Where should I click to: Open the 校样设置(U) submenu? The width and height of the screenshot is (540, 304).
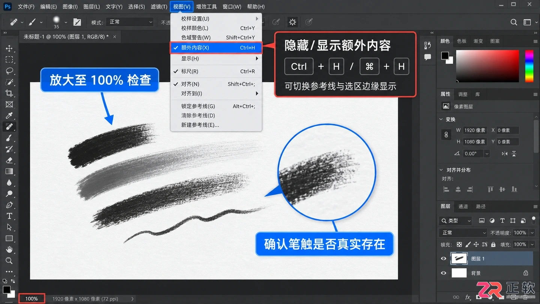tap(216, 19)
